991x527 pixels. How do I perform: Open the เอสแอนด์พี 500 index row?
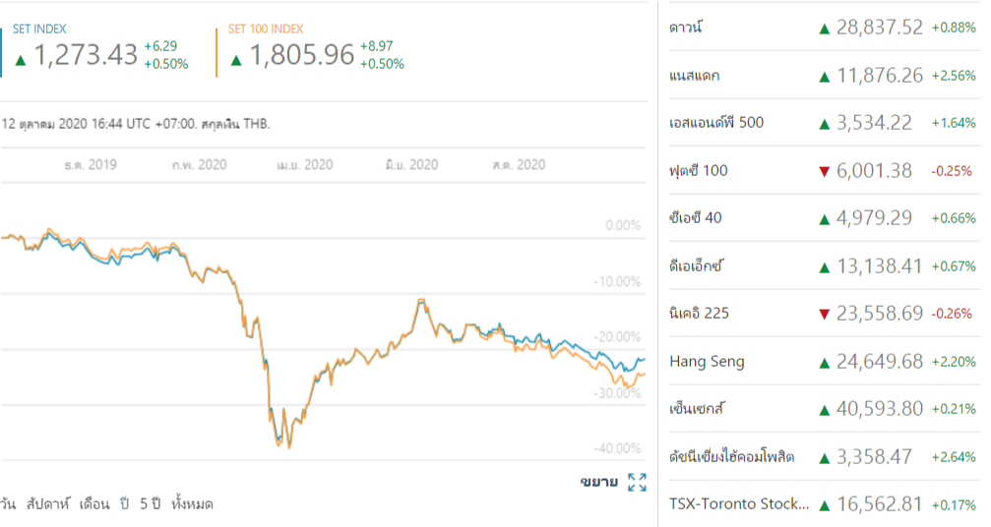(x=715, y=123)
